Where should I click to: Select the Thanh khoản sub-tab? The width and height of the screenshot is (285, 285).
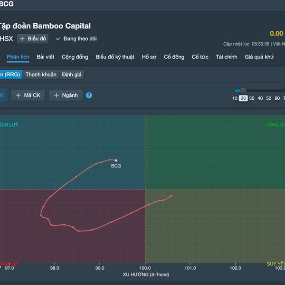(x=41, y=75)
